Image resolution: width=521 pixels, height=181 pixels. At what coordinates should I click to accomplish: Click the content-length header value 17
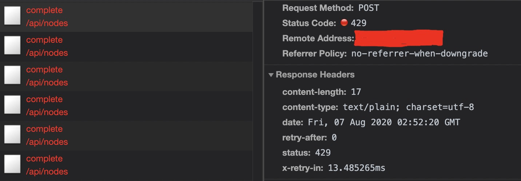[356, 92]
